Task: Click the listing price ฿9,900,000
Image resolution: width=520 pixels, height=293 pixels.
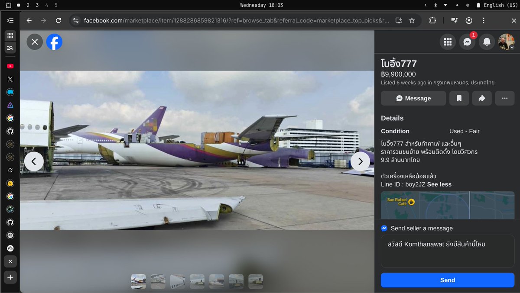Action: pos(398,74)
